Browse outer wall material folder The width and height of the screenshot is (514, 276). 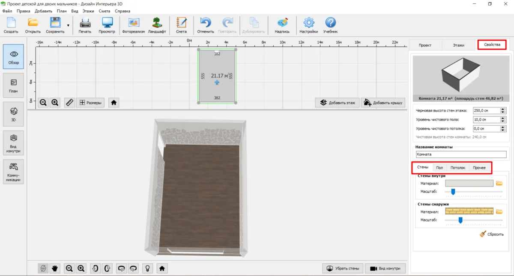pos(499,211)
